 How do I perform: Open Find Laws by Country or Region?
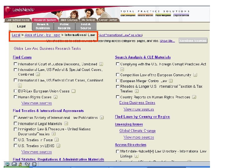coord(142,117)
